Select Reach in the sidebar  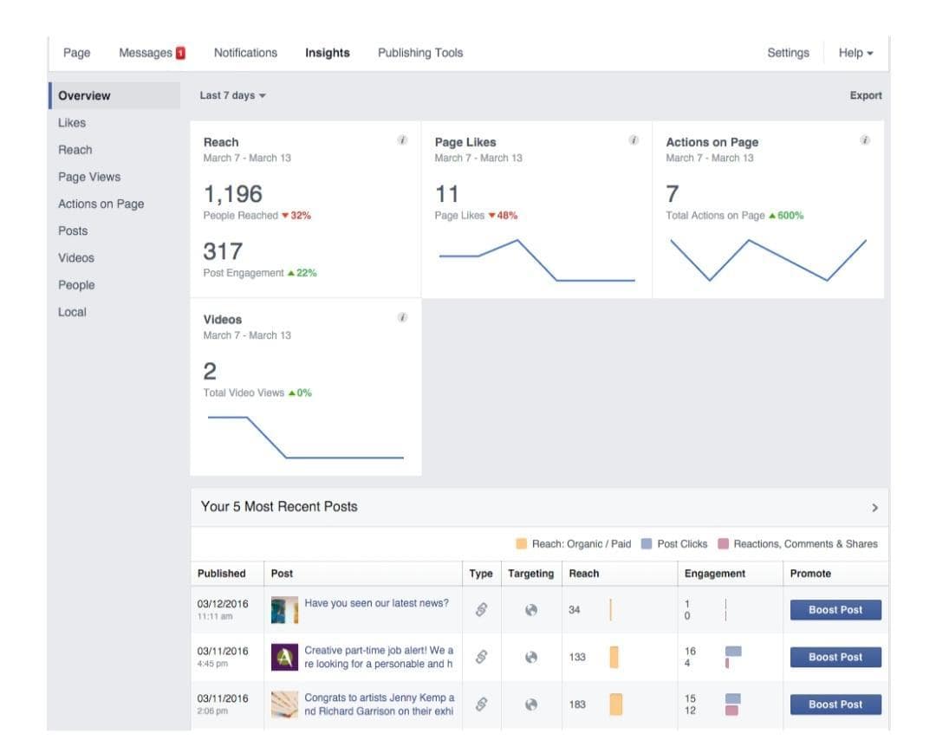click(75, 149)
